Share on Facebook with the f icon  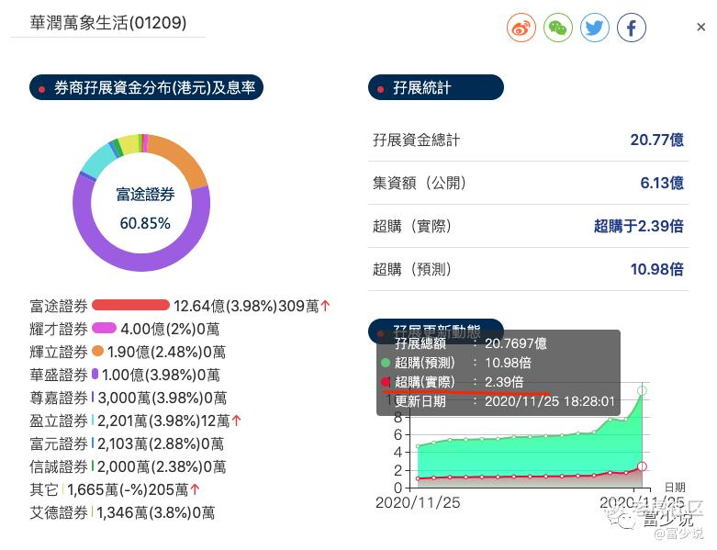coord(632,28)
